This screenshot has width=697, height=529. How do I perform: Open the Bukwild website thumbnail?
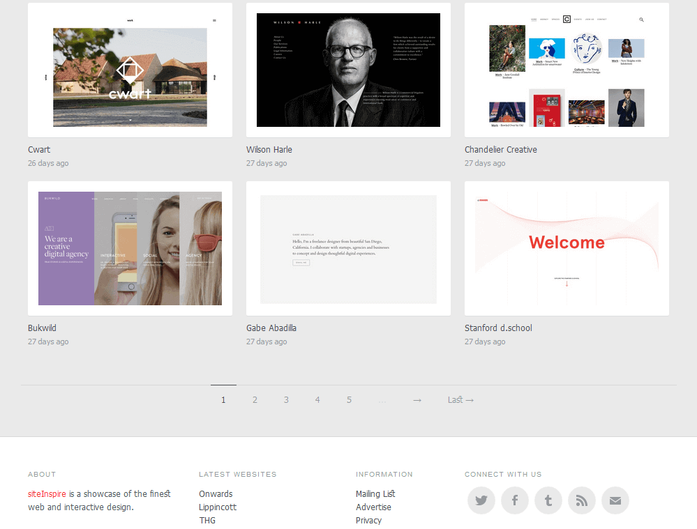(x=130, y=248)
